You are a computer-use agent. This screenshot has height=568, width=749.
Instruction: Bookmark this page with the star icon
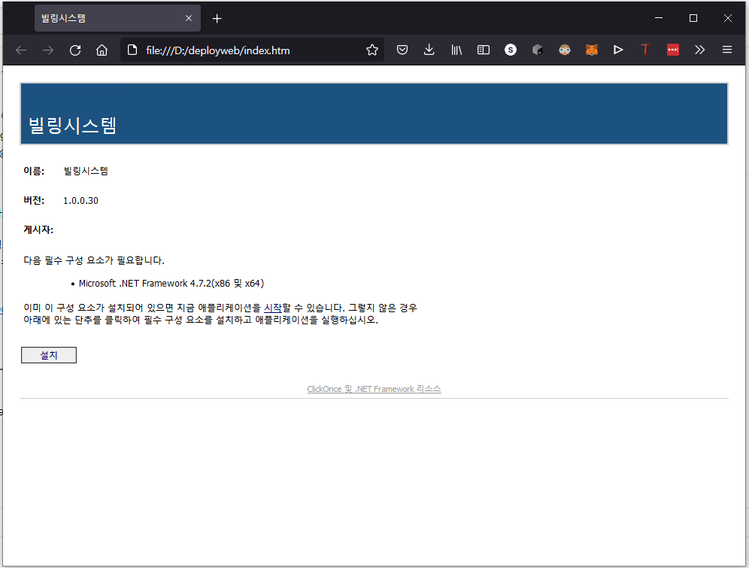pos(372,50)
